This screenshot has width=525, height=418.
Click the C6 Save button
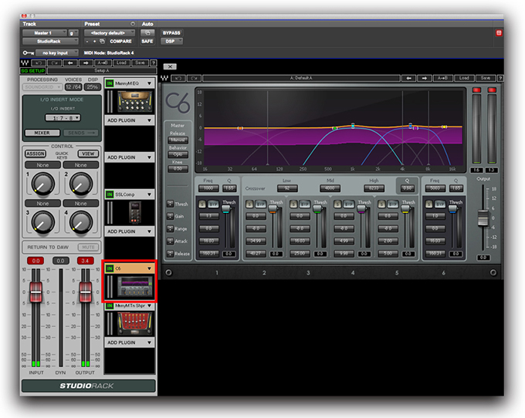click(x=485, y=78)
